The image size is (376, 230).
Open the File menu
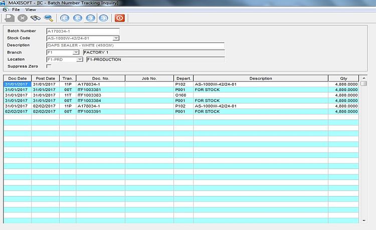click(16, 9)
